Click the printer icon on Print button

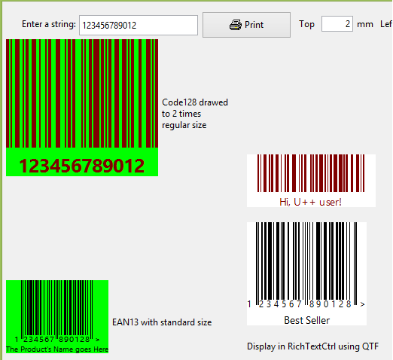click(x=236, y=25)
